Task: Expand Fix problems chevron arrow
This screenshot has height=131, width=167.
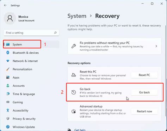Action: pos(156,46)
